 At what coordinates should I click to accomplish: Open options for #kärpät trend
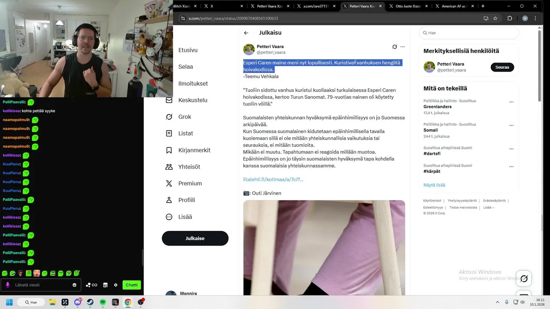pos(511,167)
